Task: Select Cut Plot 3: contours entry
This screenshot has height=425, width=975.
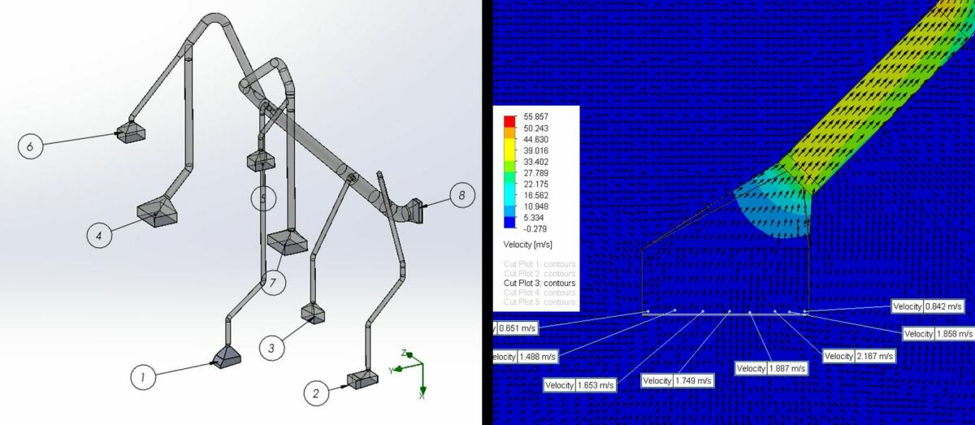Action: point(540,283)
